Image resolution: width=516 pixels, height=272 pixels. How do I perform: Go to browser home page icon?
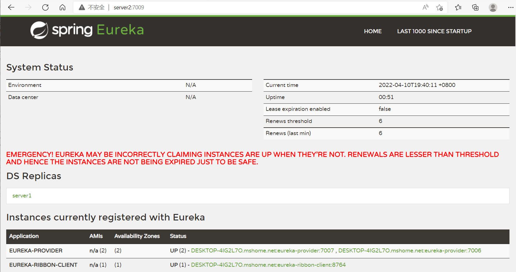point(62,7)
